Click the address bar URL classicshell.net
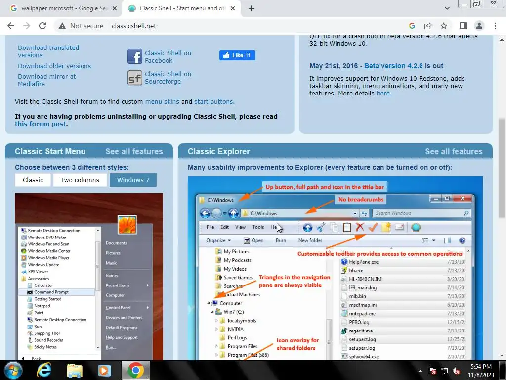506x380 pixels. (134, 26)
